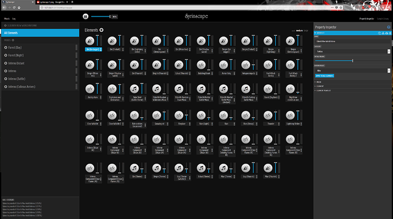393x219 pixels.
Task: Click the initial volume slider handle
Action: point(353,60)
